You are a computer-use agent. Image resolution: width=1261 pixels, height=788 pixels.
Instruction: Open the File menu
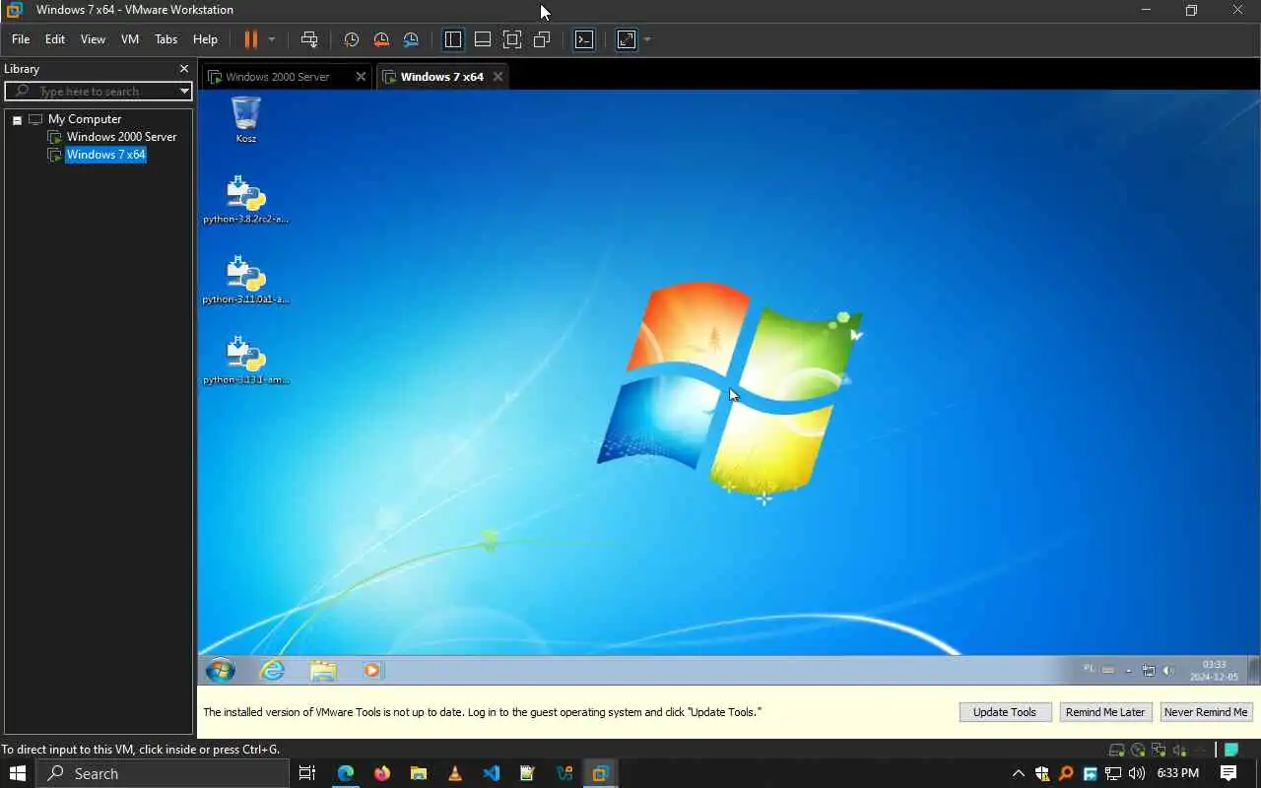21,39
